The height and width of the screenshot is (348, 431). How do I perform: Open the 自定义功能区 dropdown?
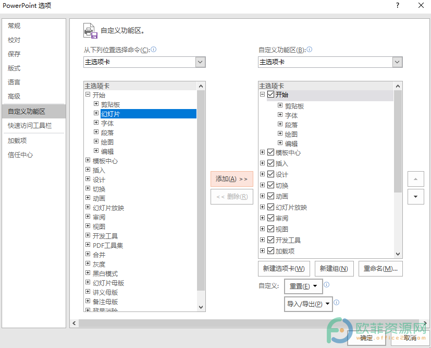397,62
